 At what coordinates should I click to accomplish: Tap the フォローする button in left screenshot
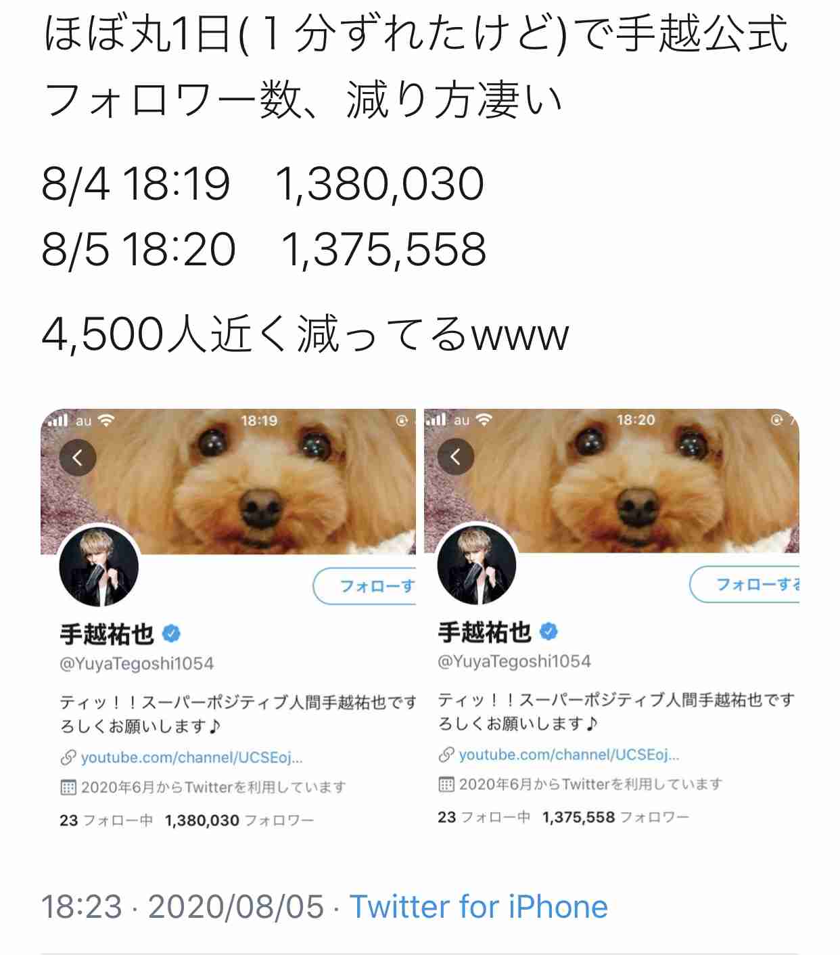point(365,586)
